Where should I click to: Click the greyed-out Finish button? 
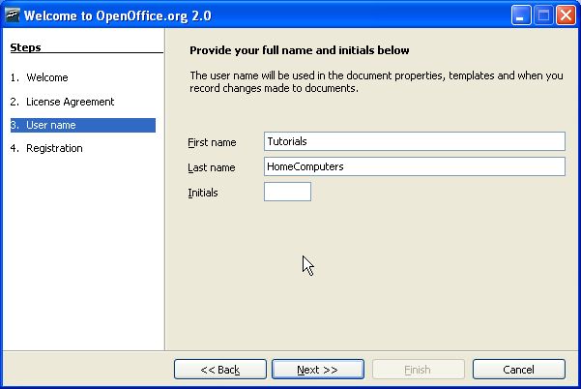click(418, 370)
